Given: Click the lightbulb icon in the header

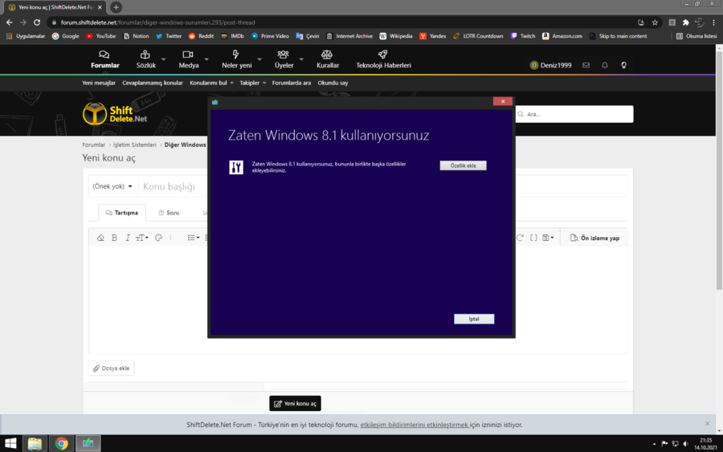Looking at the screenshot, I should (624, 65).
